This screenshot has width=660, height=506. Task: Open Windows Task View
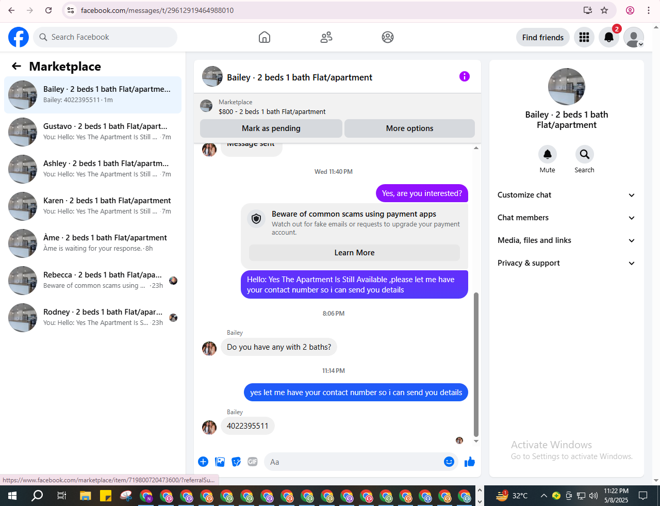click(x=62, y=496)
